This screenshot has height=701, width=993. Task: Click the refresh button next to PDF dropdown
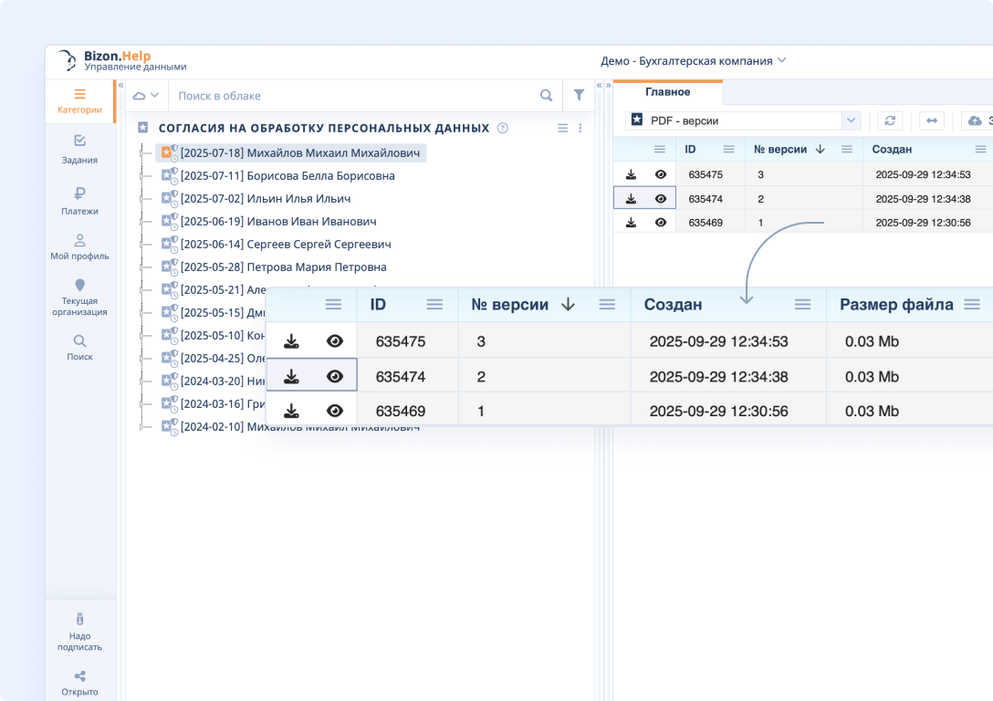coord(890,120)
